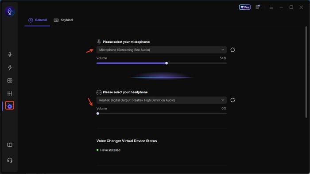Click the app logo at top left
This screenshot has width=310, height=174.
tap(10, 11)
